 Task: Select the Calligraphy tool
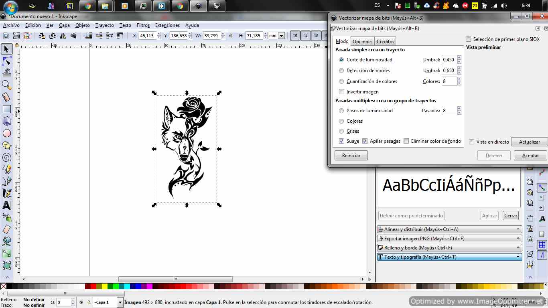click(x=7, y=193)
